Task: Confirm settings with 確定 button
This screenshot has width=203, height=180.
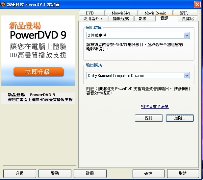Action: tap(148, 173)
